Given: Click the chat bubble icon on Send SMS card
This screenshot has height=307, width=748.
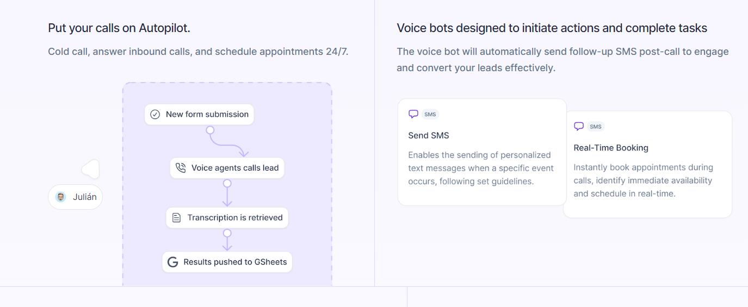Looking at the screenshot, I should [x=413, y=114].
